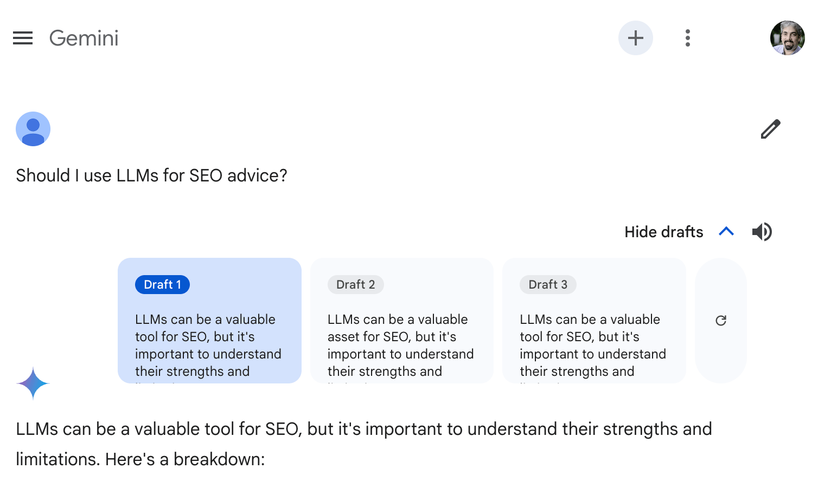This screenshot has height=482, width=818.
Task: Click the response paragraph about LLMs
Action: 363,444
